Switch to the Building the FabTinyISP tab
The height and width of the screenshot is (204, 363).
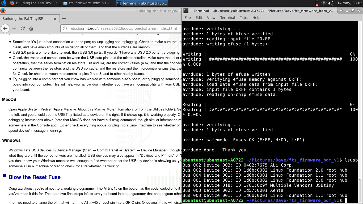(29, 19)
